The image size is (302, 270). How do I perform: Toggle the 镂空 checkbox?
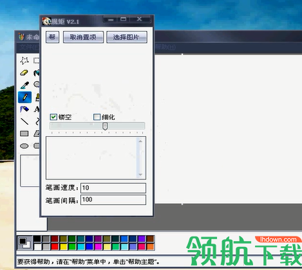53,117
